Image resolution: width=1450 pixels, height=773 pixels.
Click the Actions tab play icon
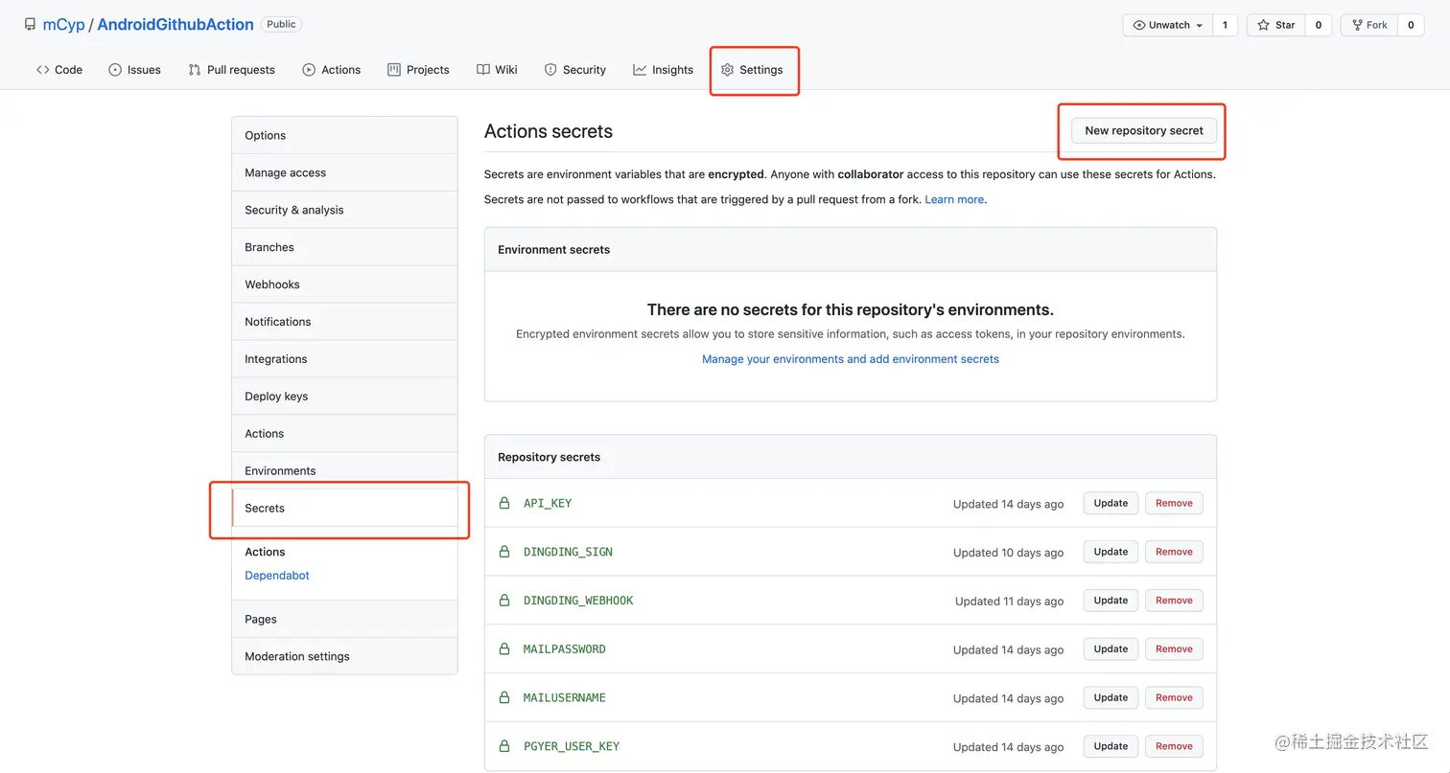point(309,70)
